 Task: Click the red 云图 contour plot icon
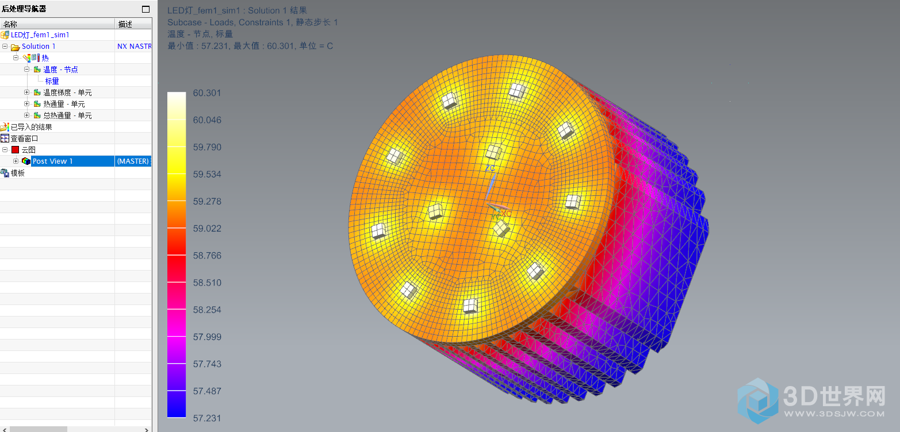tap(15, 150)
